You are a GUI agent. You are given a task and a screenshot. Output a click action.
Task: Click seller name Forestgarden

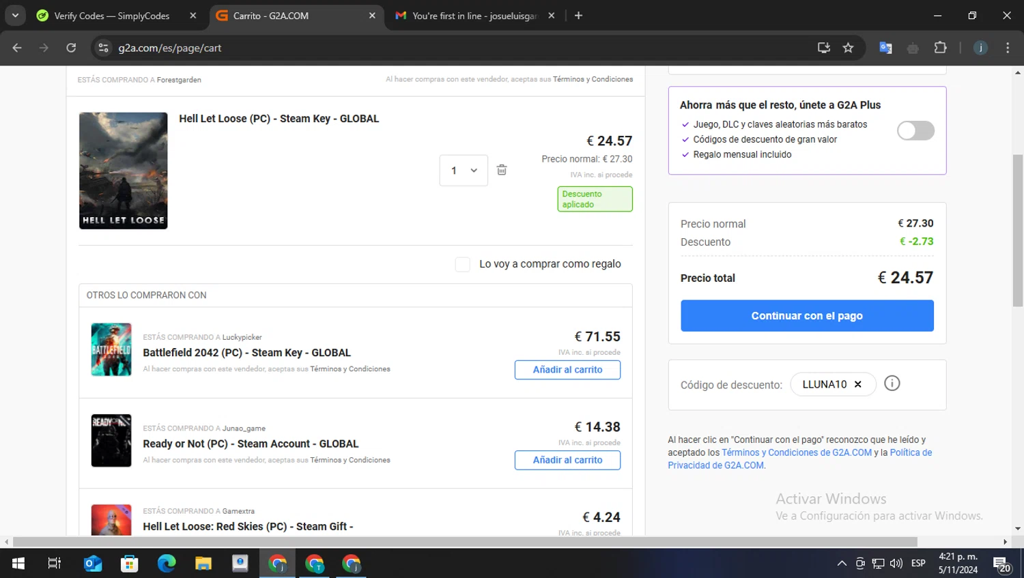[179, 80]
